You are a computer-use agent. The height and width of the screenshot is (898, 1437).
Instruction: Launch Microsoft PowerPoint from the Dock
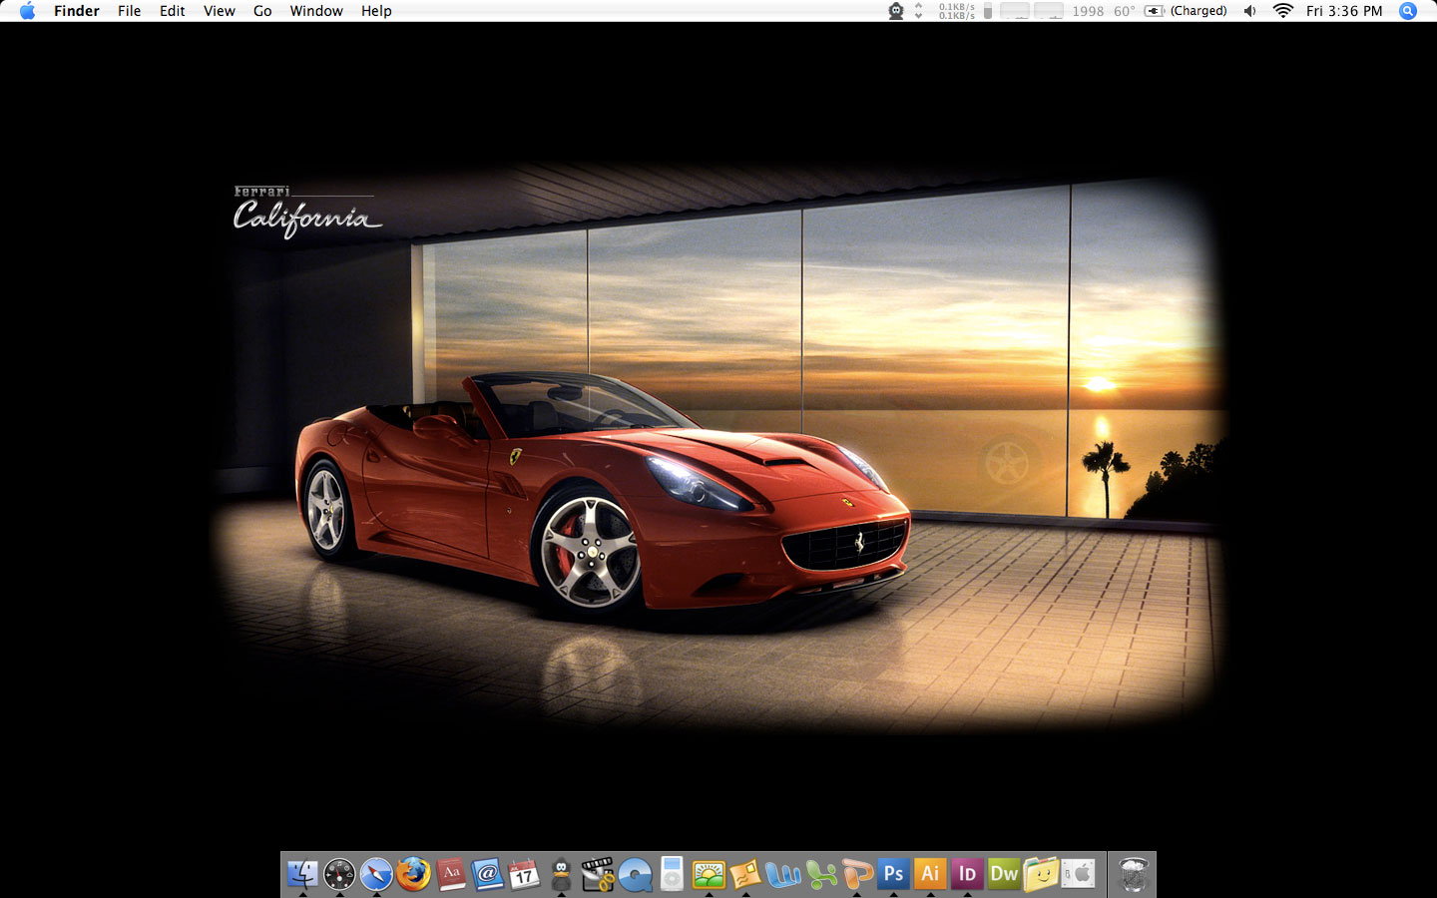click(x=856, y=874)
